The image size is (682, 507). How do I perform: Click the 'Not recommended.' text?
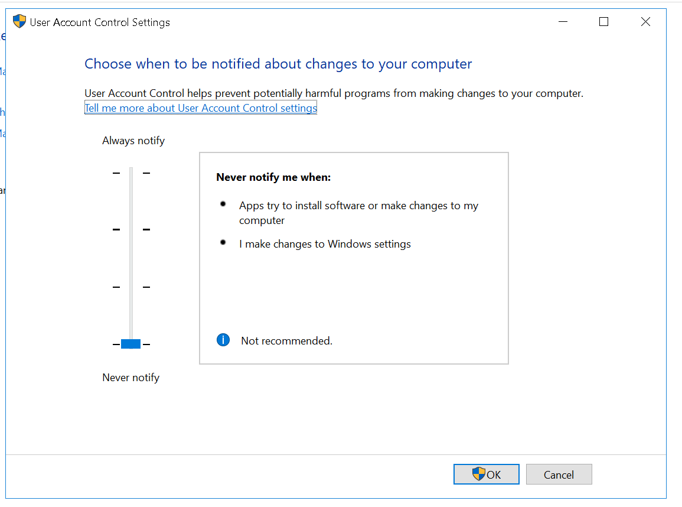coord(286,341)
